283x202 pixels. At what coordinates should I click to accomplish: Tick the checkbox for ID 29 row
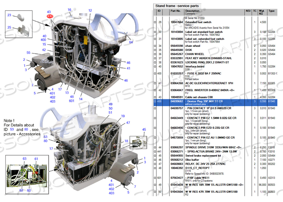pos(155,22)
